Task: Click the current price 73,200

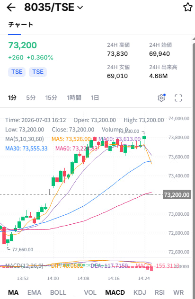Action: click(x=22, y=45)
